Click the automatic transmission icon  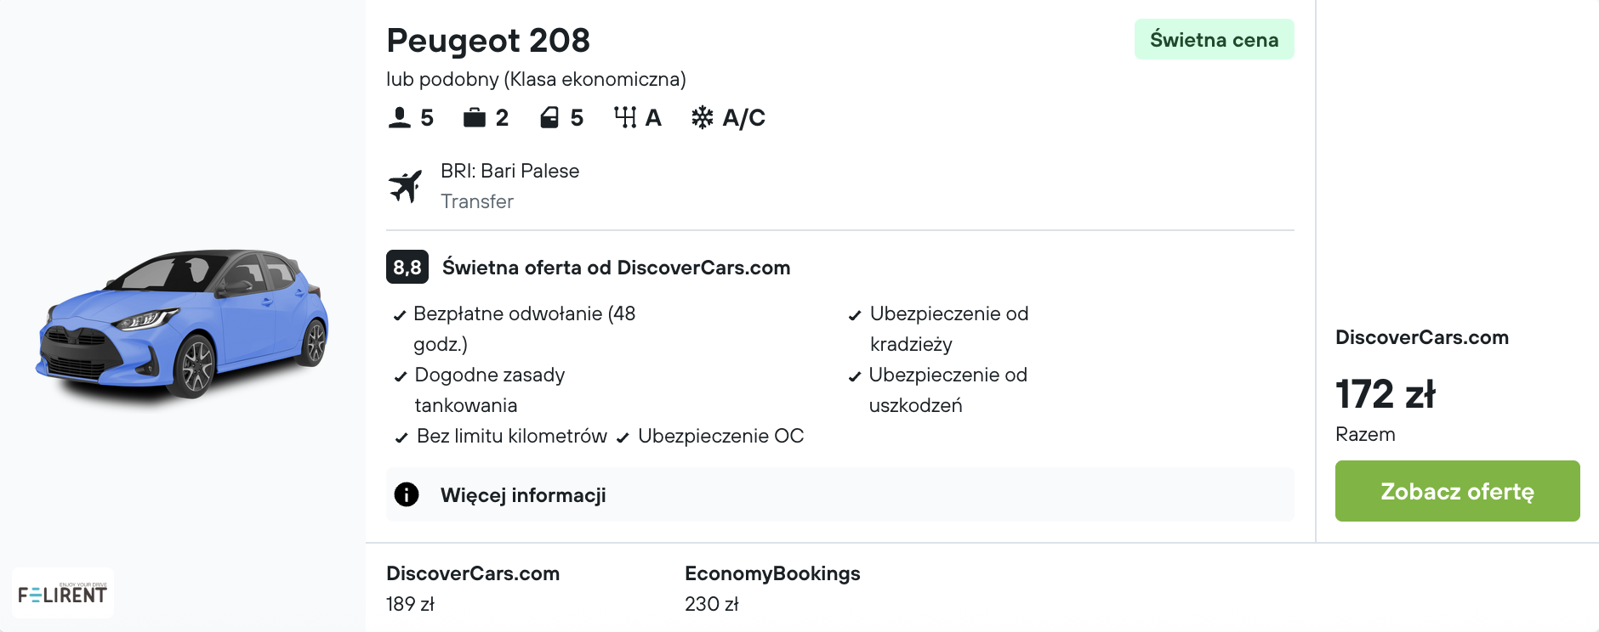coord(625,117)
